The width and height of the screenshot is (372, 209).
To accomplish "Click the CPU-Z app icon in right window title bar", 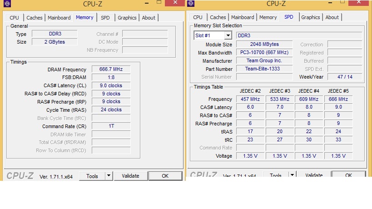I will point(191,3).
